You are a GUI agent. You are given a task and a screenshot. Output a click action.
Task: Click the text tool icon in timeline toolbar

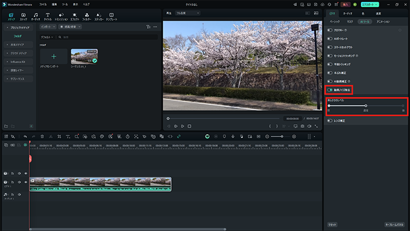click(68, 137)
